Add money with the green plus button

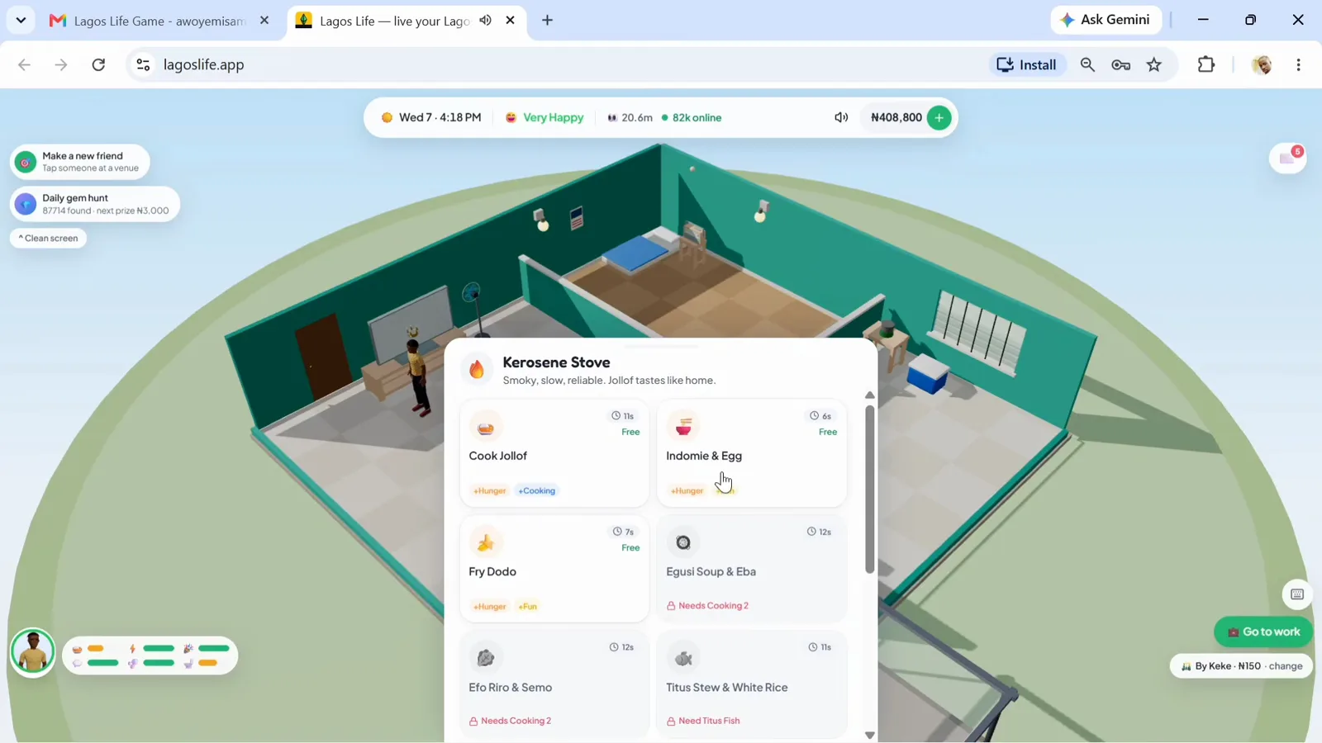tap(939, 117)
